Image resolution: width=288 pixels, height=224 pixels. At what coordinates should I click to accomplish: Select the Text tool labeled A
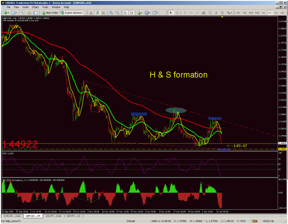(x=216, y=13)
